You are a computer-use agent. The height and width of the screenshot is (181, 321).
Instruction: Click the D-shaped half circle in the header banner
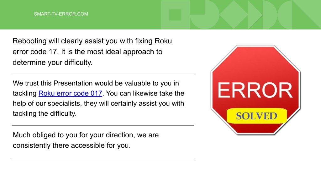[x=270, y=15]
